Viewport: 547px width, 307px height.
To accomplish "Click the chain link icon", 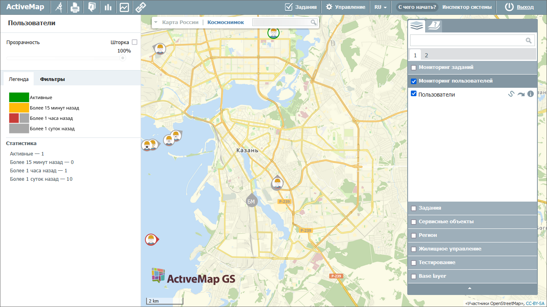I will coord(141,7).
